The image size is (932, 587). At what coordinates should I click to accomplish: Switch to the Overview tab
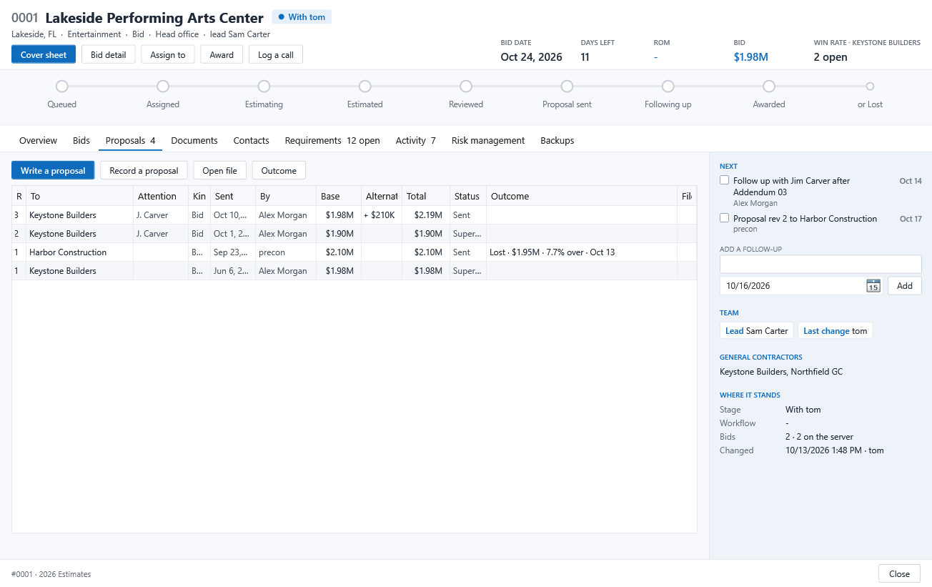pos(38,141)
